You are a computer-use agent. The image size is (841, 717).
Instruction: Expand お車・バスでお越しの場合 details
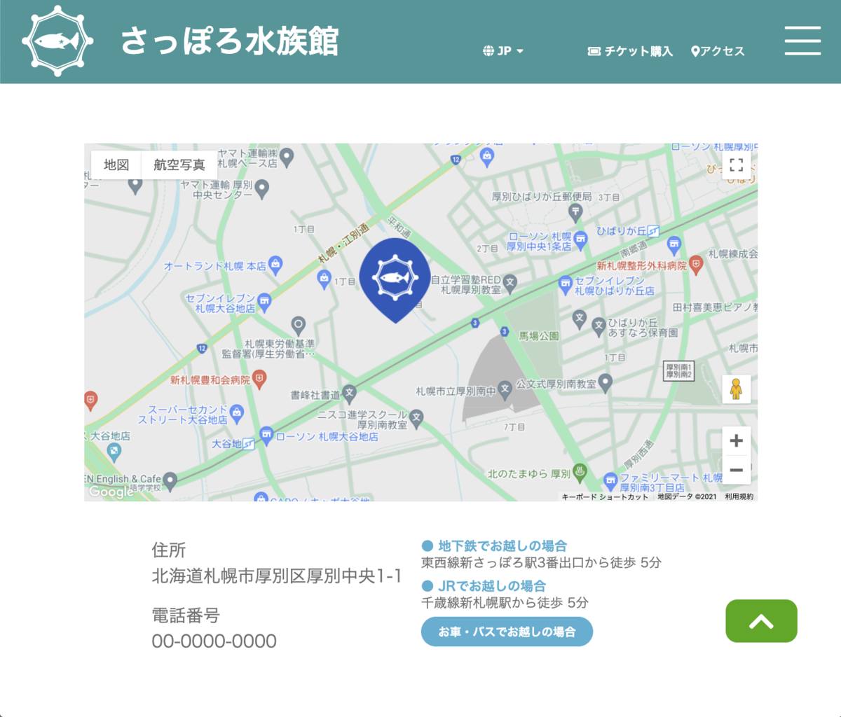click(507, 631)
